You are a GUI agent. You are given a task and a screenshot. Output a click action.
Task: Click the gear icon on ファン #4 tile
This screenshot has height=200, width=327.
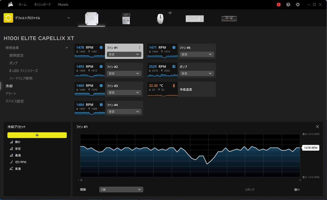[101, 104]
